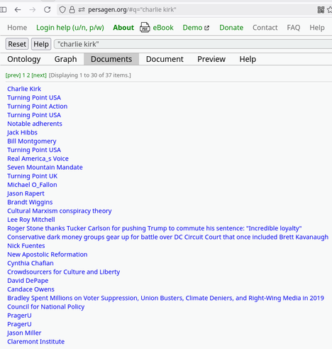Open the Nick Fuentes link
Image resolution: width=332 pixels, height=349 pixels.
(x=26, y=246)
